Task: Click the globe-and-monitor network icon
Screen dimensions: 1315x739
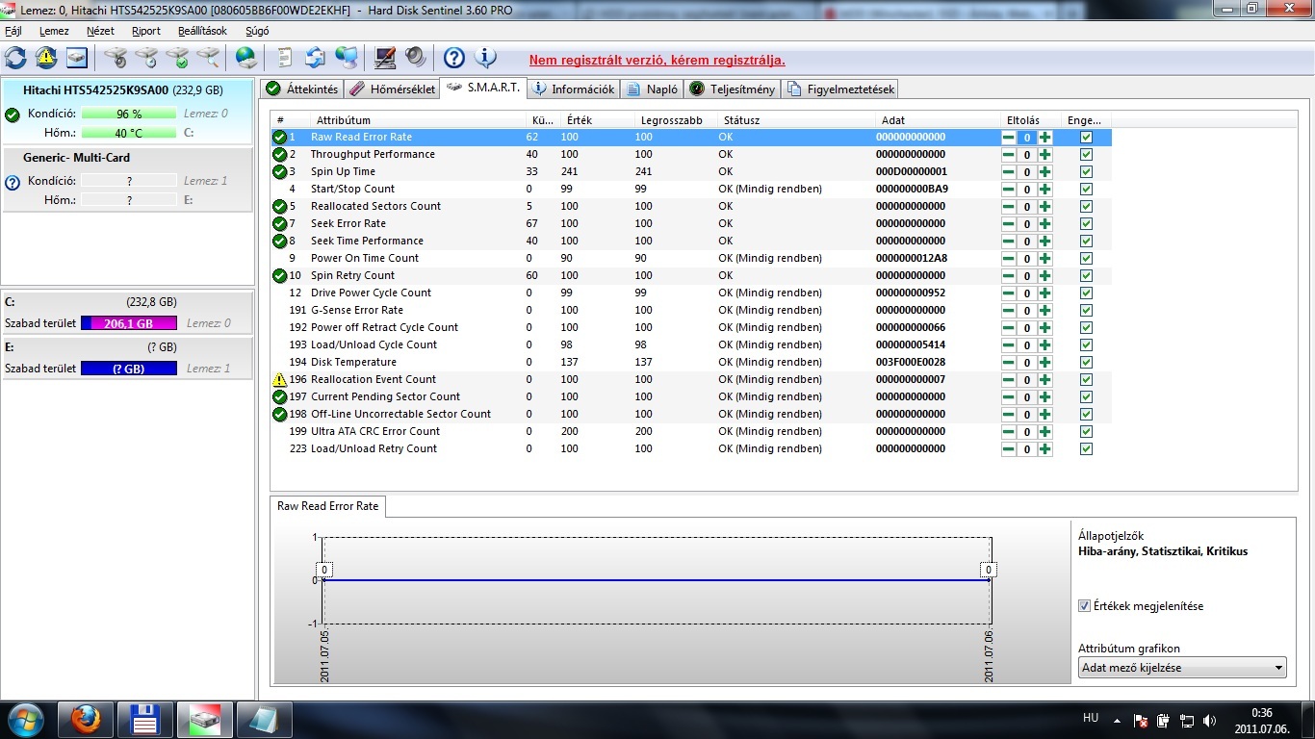Action: (347, 58)
